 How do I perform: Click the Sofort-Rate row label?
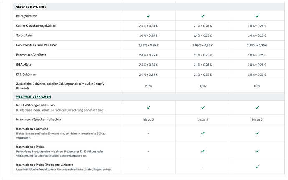(25, 35)
